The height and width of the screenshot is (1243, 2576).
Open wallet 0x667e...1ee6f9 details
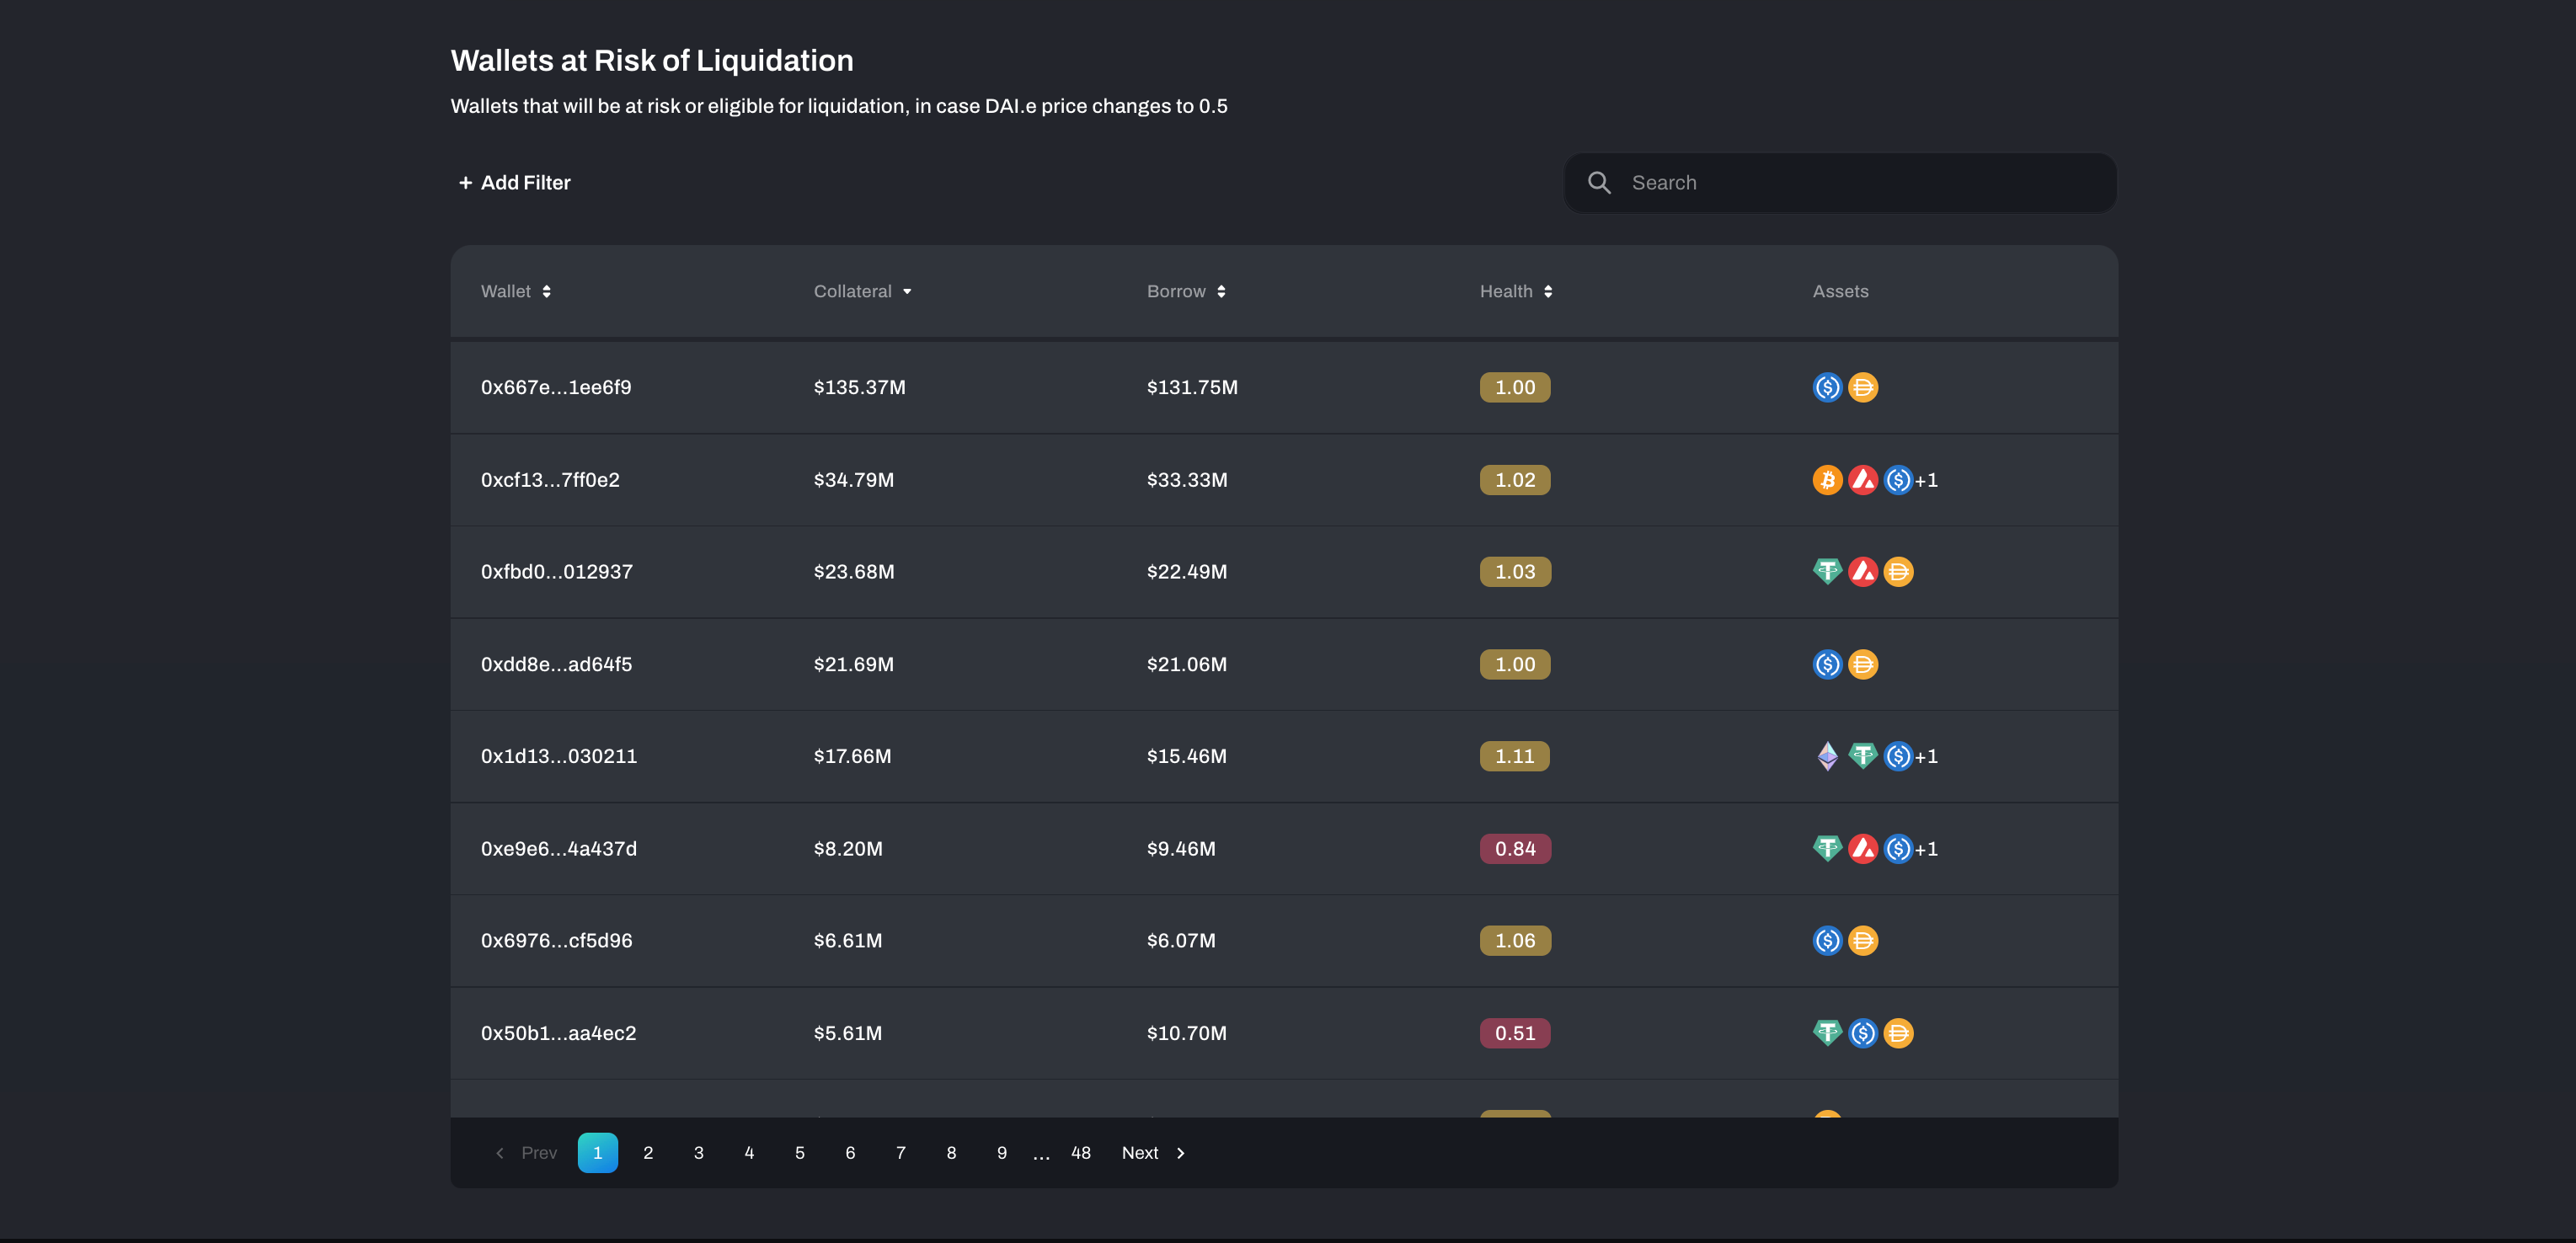(x=556, y=387)
